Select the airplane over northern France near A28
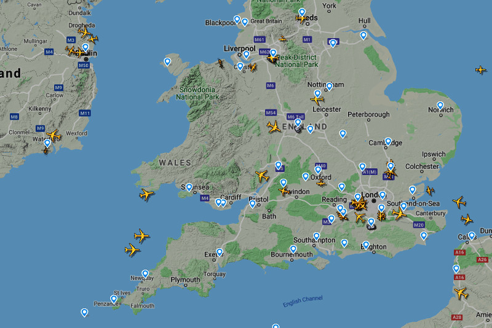Screen dimensions: 492x328 pyautogui.click(x=461, y=293)
